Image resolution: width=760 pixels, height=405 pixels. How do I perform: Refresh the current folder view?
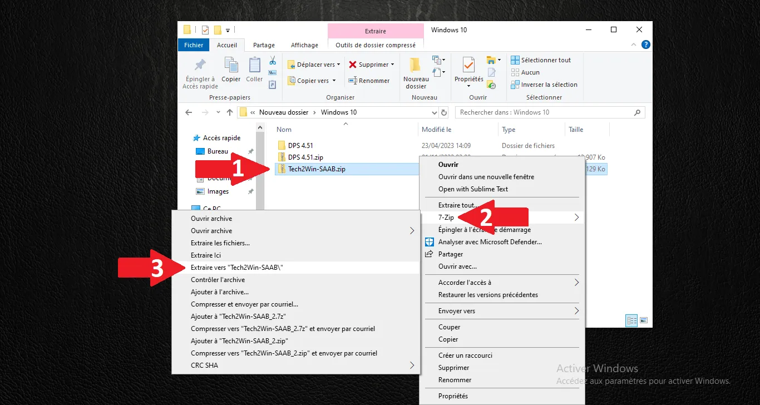443,112
